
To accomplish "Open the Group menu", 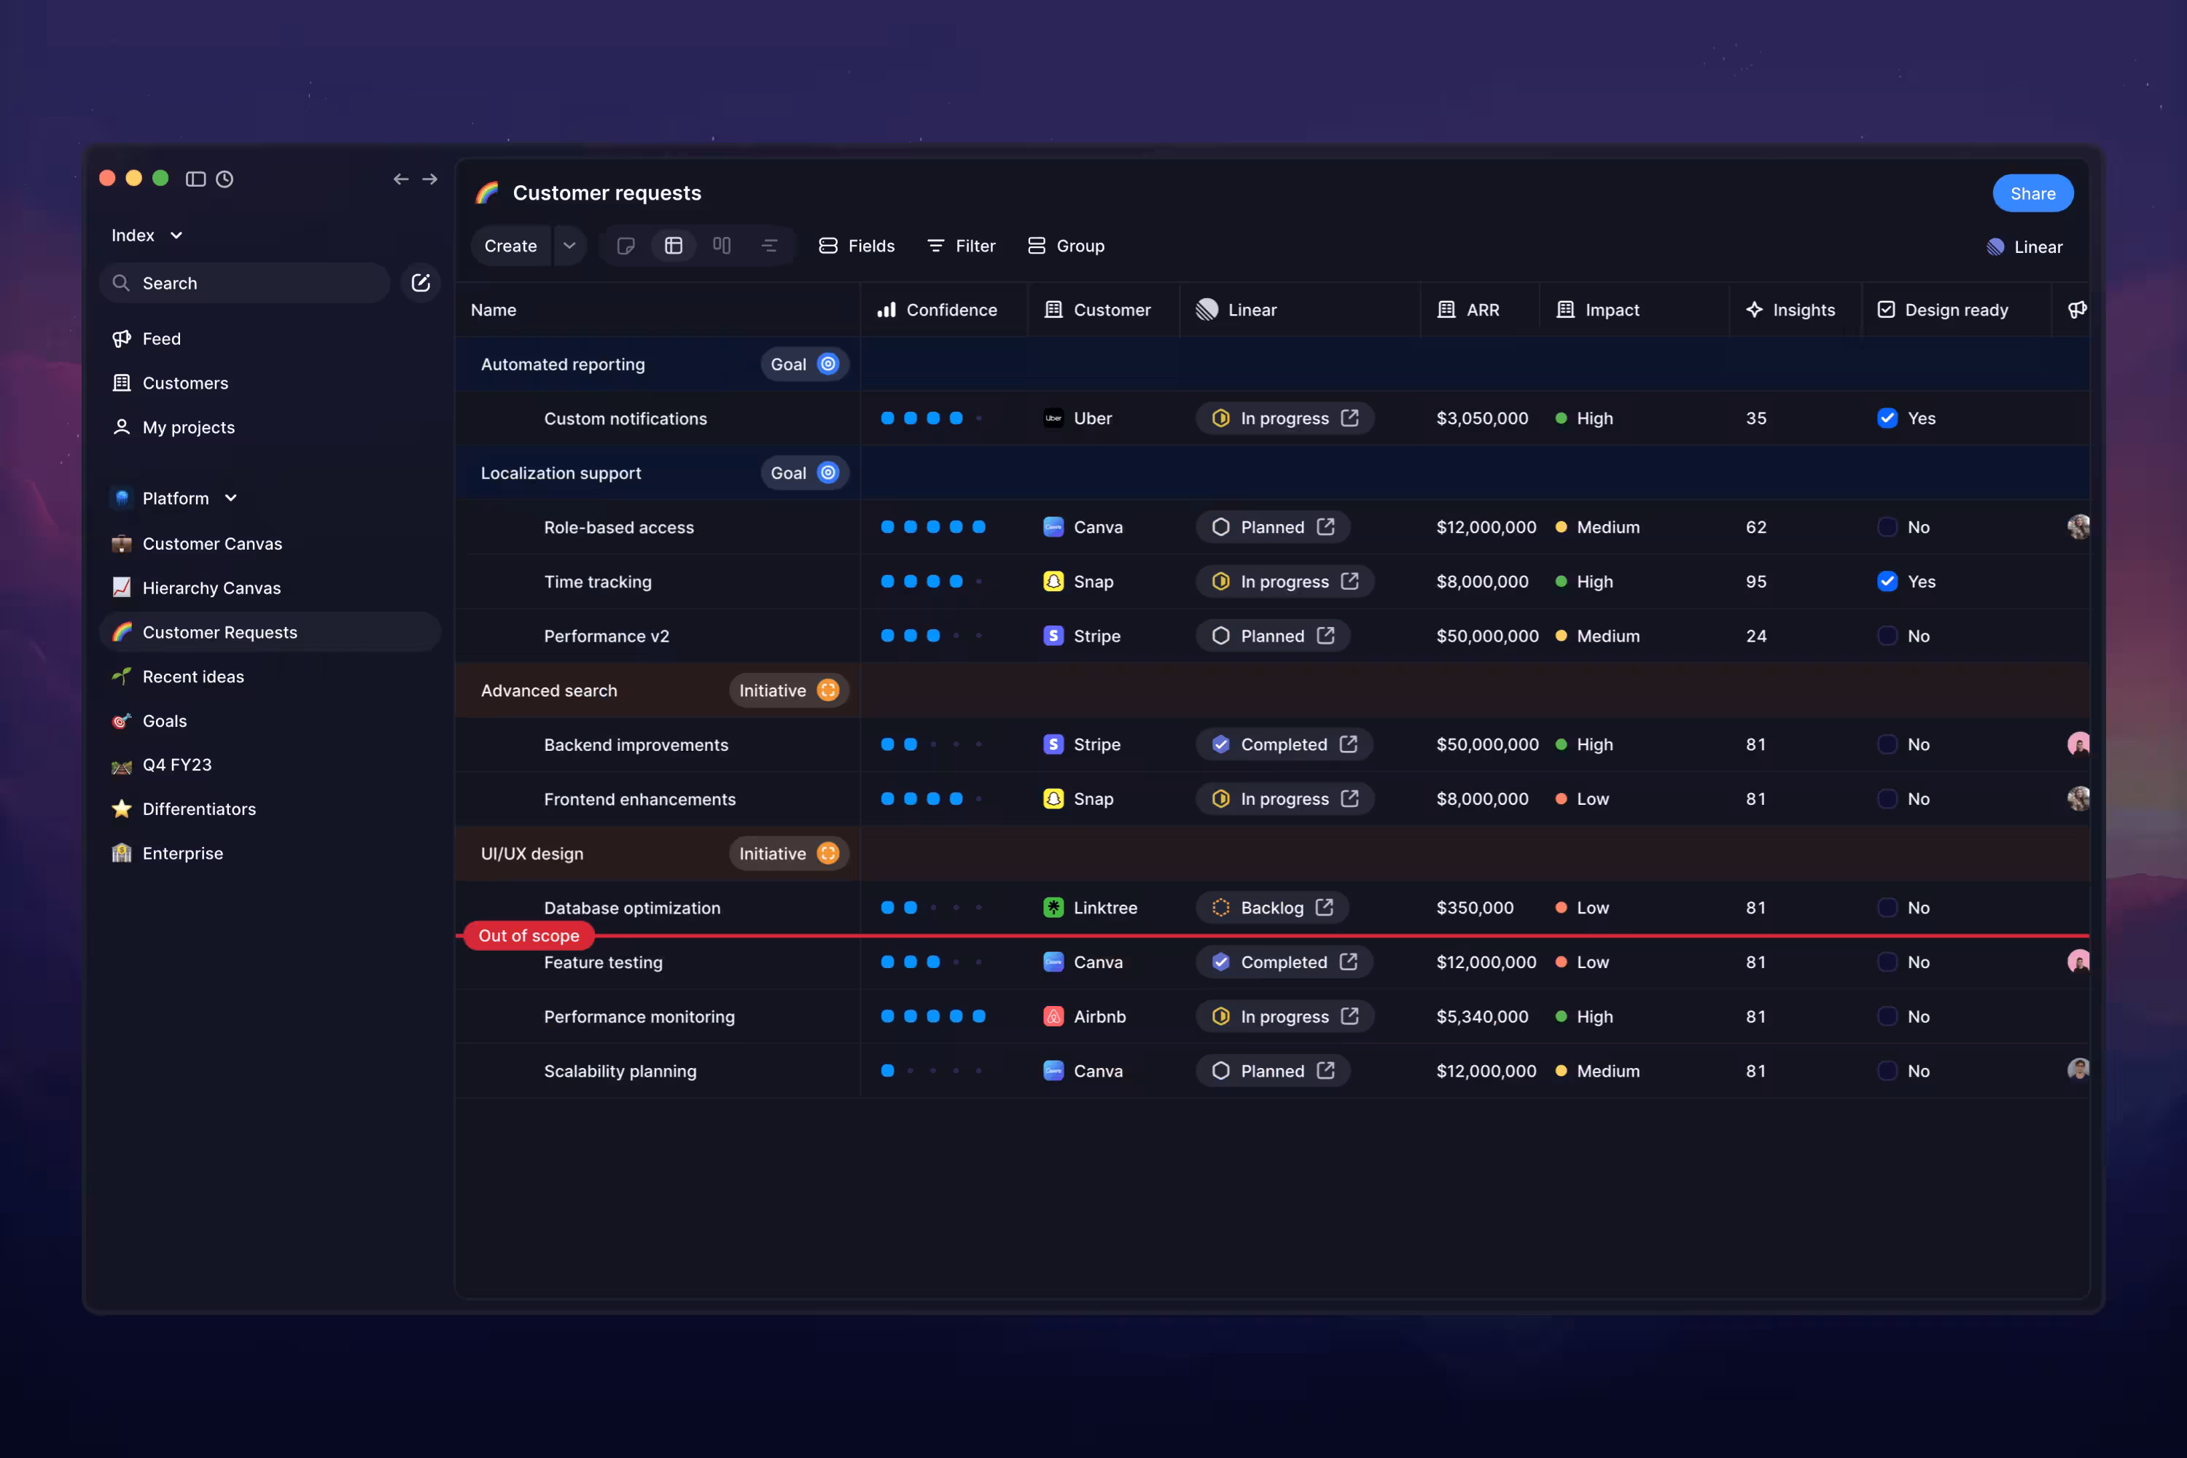I will (x=1066, y=246).
